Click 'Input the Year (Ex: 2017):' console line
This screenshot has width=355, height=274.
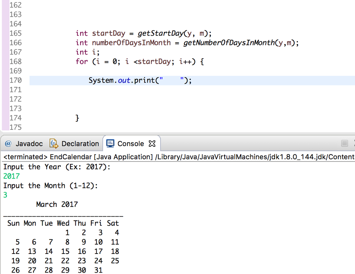click(x=57, y=167)
